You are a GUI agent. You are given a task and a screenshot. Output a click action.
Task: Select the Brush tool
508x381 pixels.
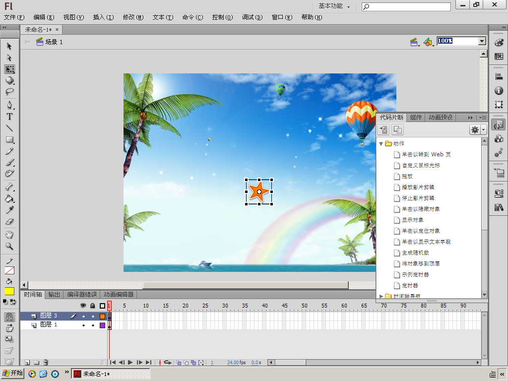click(x=9, y=162)
